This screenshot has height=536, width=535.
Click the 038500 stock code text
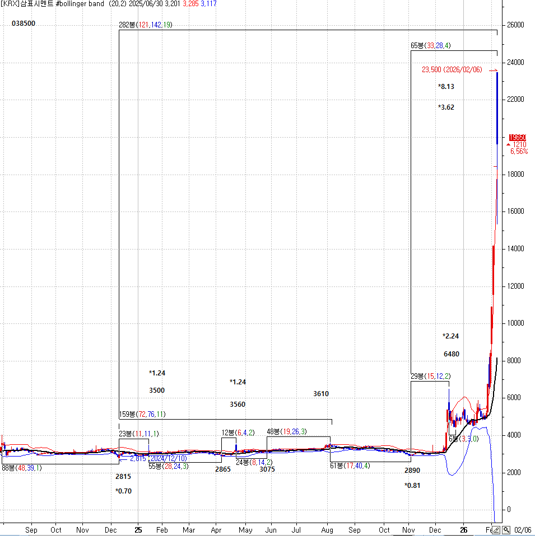[24, 23]
